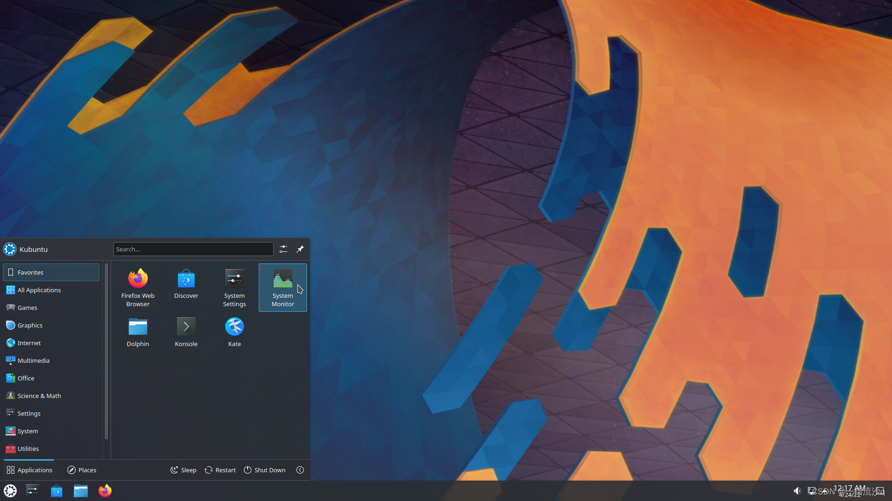Select the All Applications category
The width and height of the screenshot is (892, 501).
39,290
